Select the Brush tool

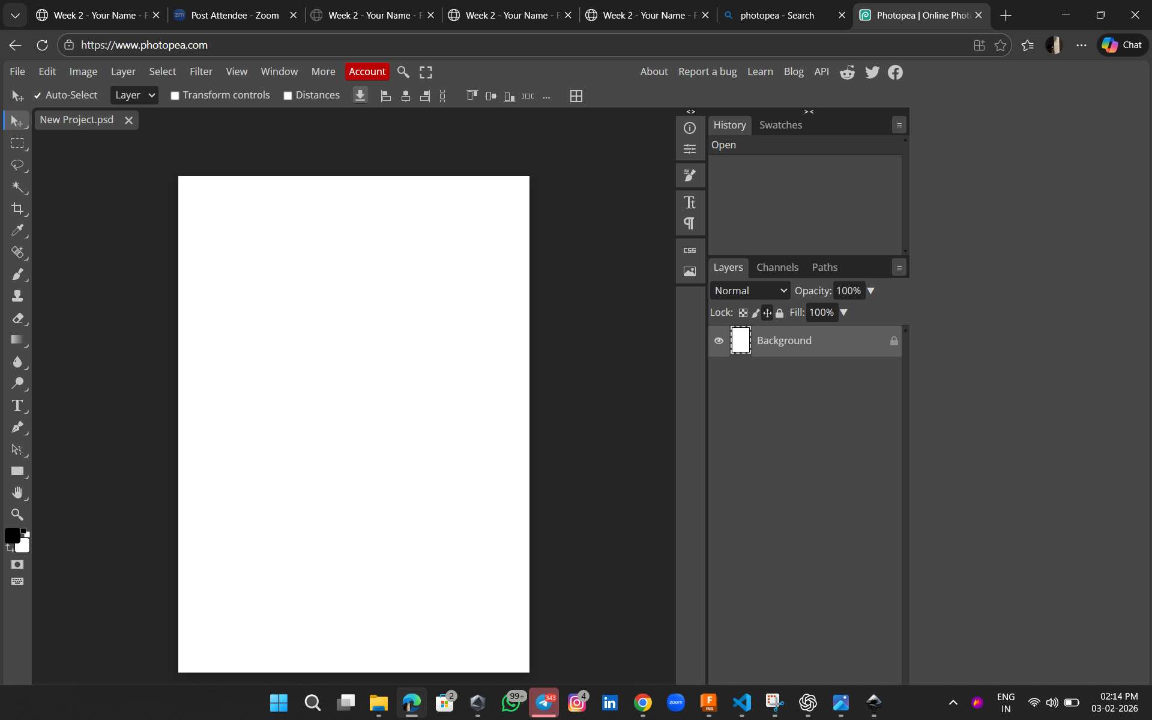17,274
